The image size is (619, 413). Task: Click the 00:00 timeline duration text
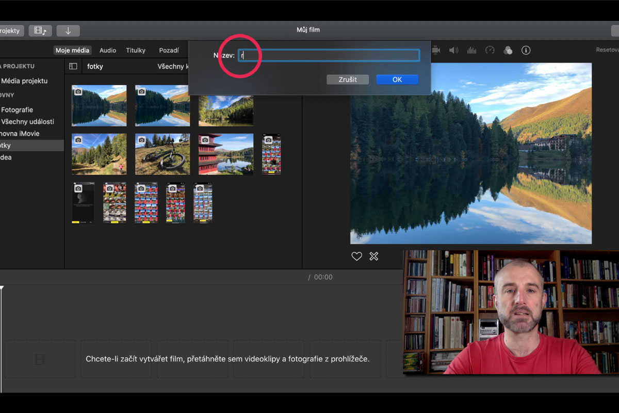(x=323, y=277)
